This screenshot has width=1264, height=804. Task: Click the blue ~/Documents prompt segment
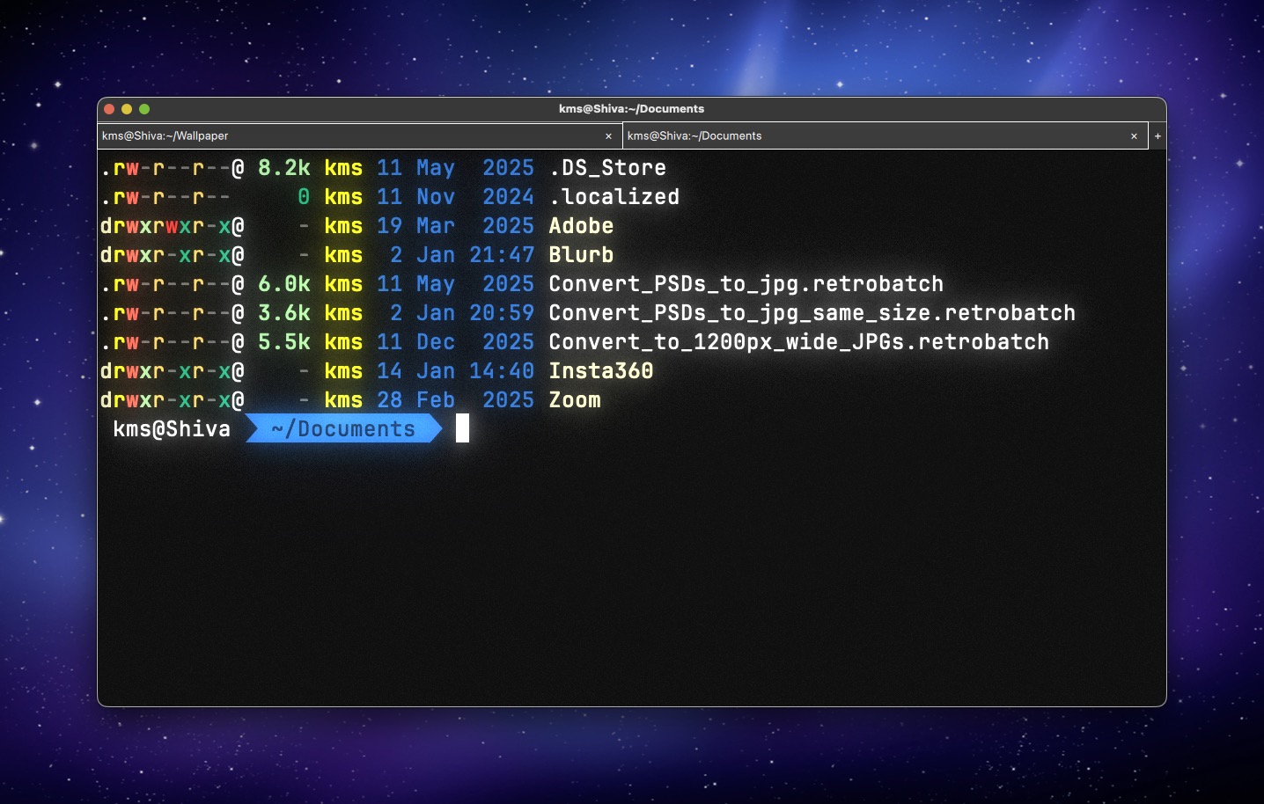point(343,429)
